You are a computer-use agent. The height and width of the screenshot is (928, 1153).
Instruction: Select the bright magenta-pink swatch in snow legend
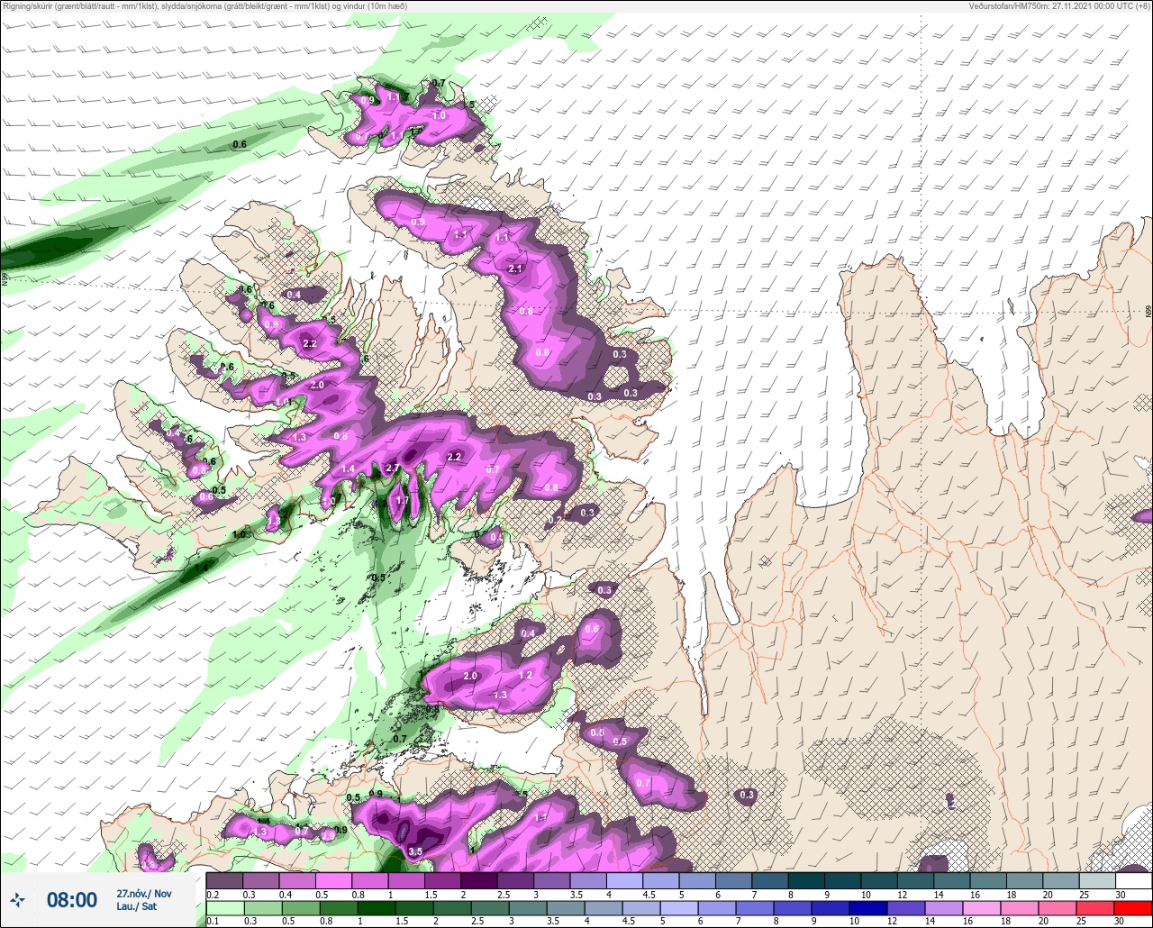(x=333, y=880)
